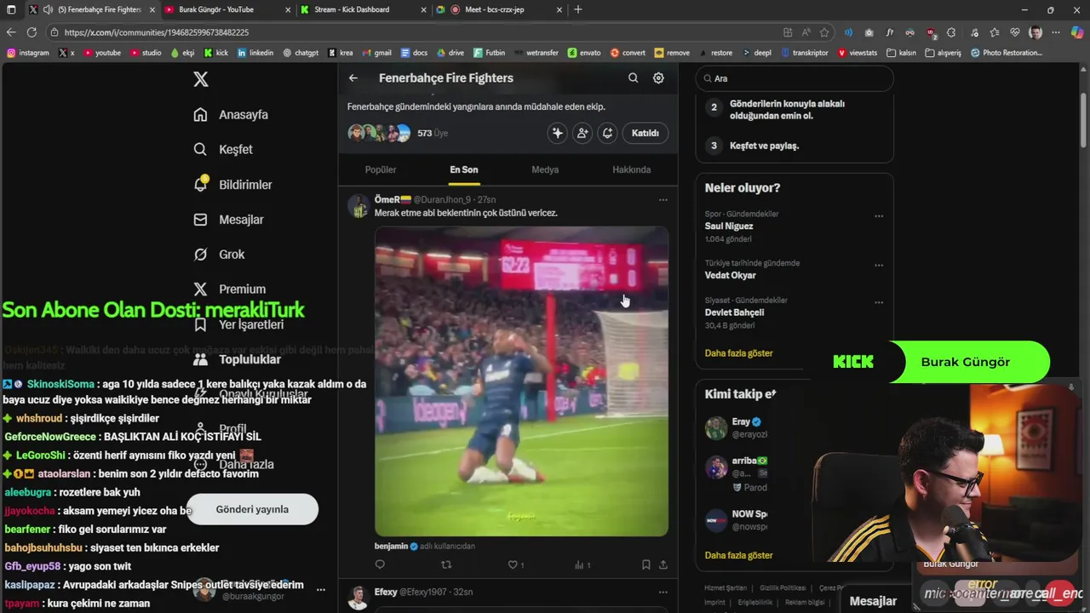Screen dimensions: 1090x613
Task: Open the Copilot icon in browser toolbar
Action: click(x=1077, y=32)
